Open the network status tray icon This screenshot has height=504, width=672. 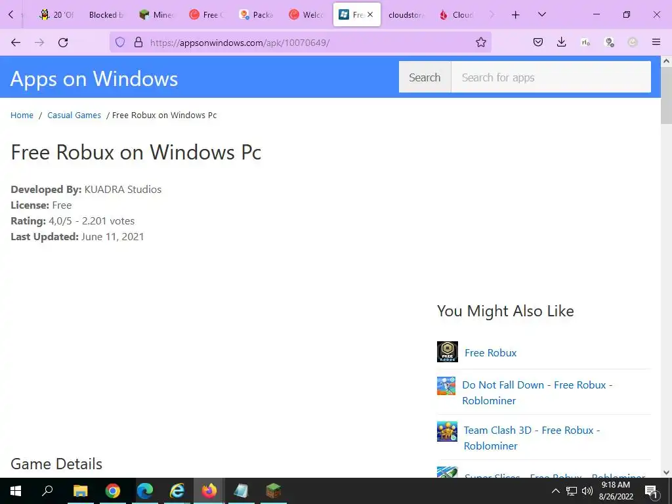tap(572, 491)
